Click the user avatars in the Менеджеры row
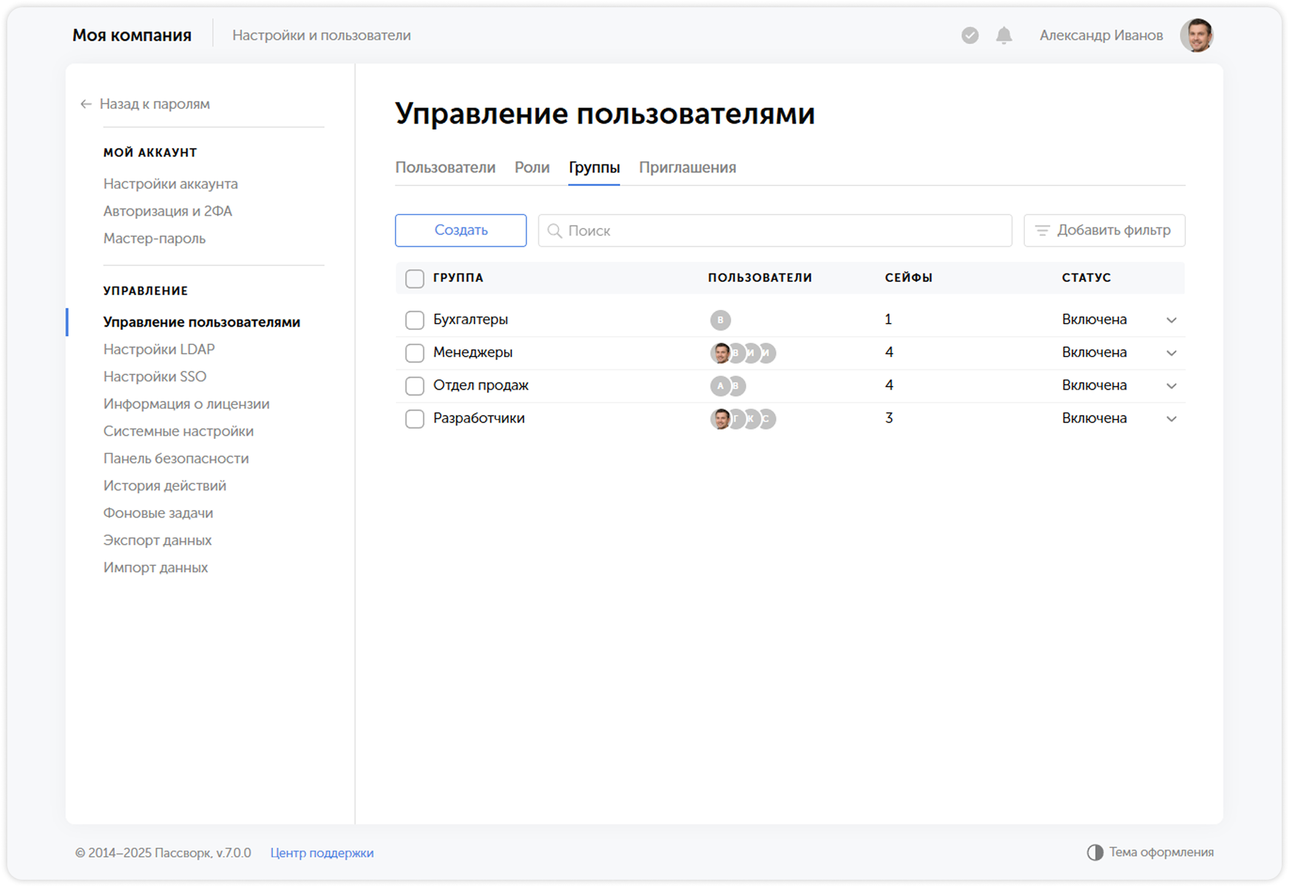This screenshot has width=1289, height=887. tap(742, 352)
